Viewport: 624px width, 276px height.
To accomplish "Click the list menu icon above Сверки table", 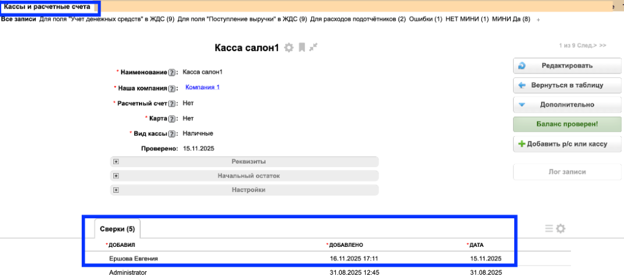I will 549,229.
